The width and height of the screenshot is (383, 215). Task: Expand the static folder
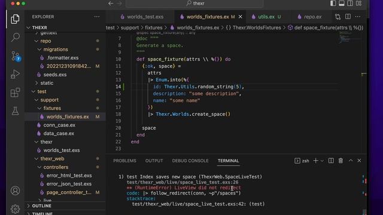coord(47,83)
